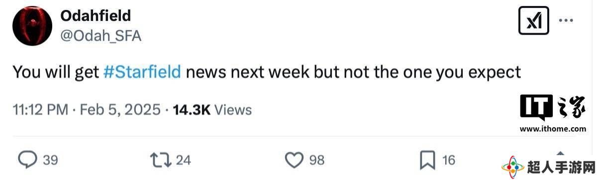This screenshot has height=180, width=598.
Task: View the 14.3K Views analytics
Action: (x=212, y=110)
